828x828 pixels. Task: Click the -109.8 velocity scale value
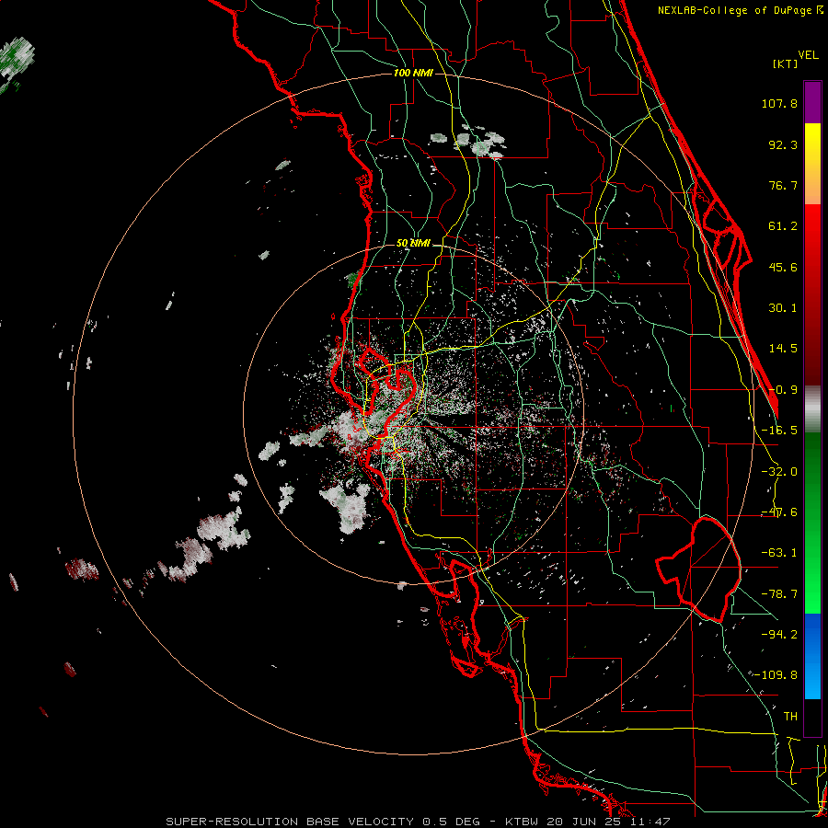point(776,675)
